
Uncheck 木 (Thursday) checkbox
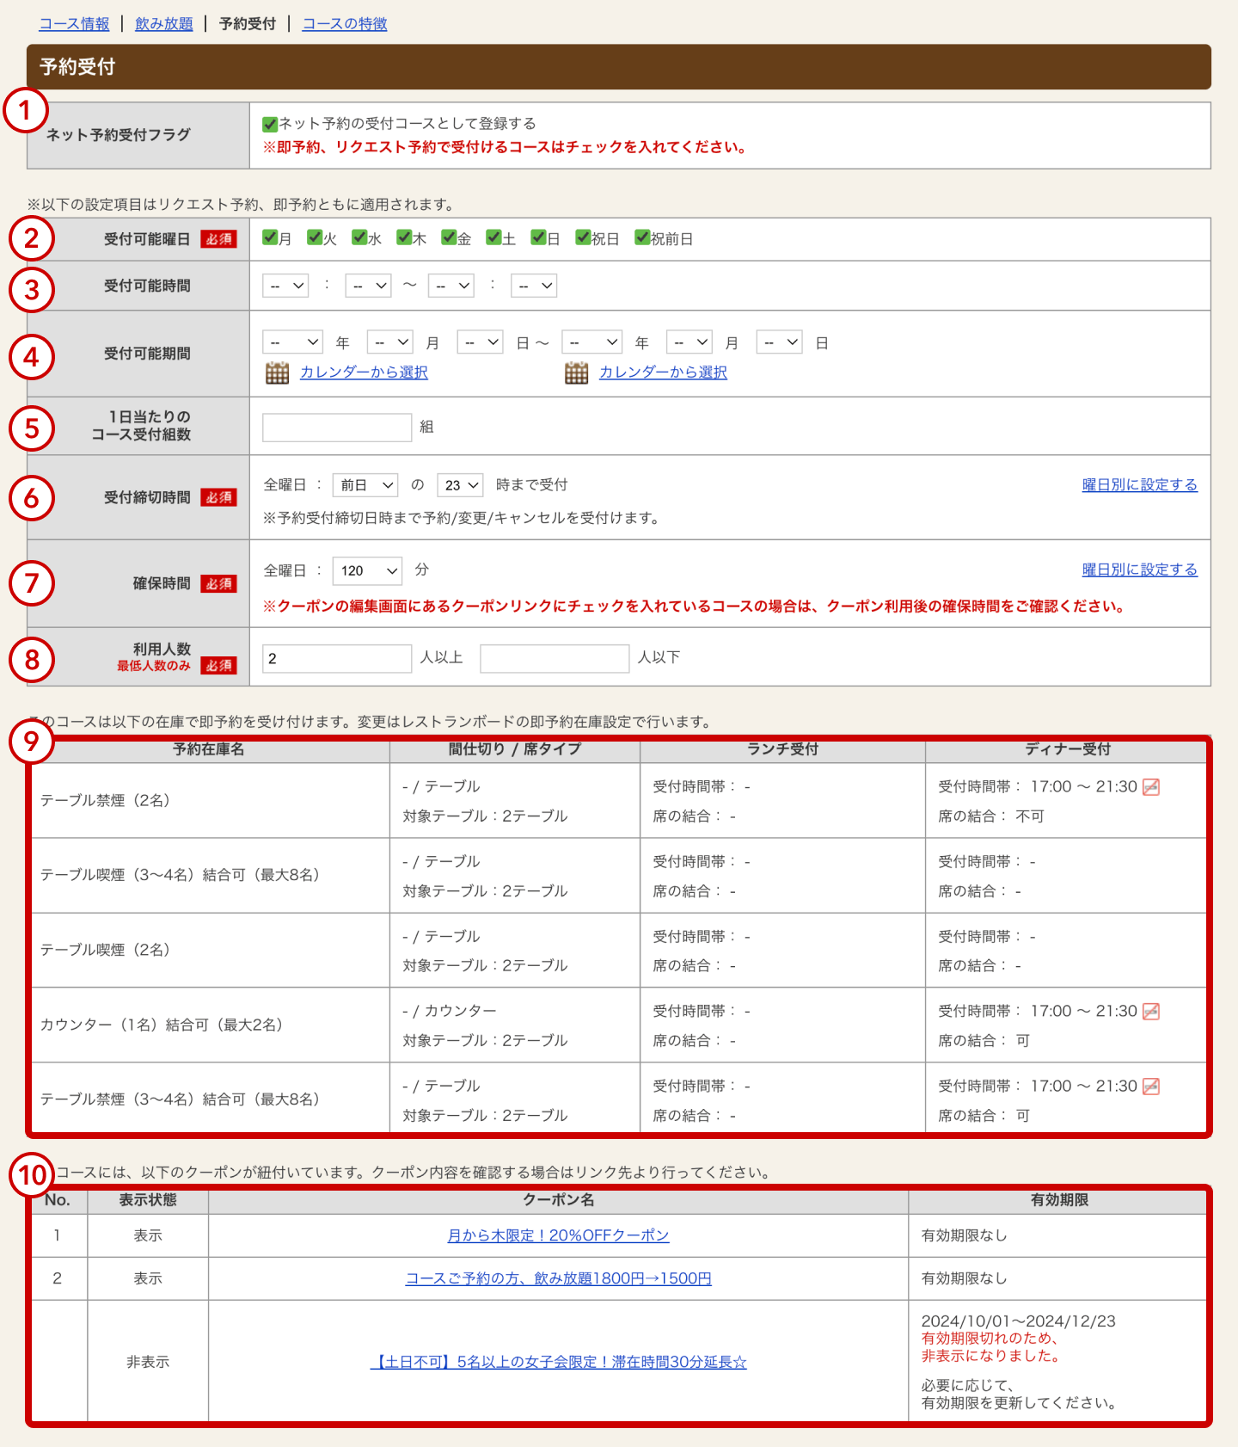[404, 237]
